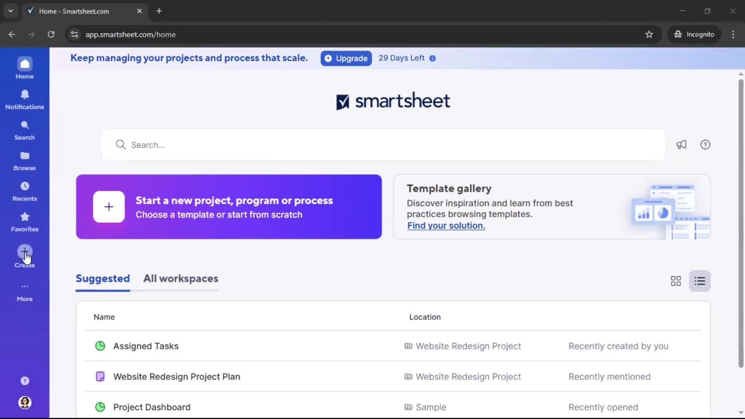Screen dimensions: 745x419
Task: Click your profile avatar at bottom left
Action: (24, 403)
